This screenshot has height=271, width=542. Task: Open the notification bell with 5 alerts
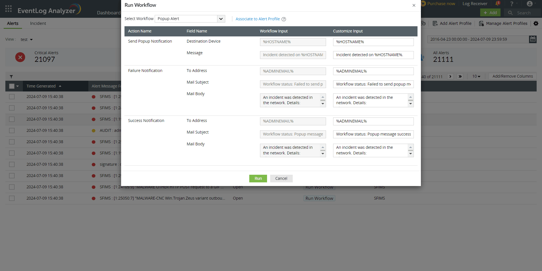pyautogui.click(x=498, y=3)
